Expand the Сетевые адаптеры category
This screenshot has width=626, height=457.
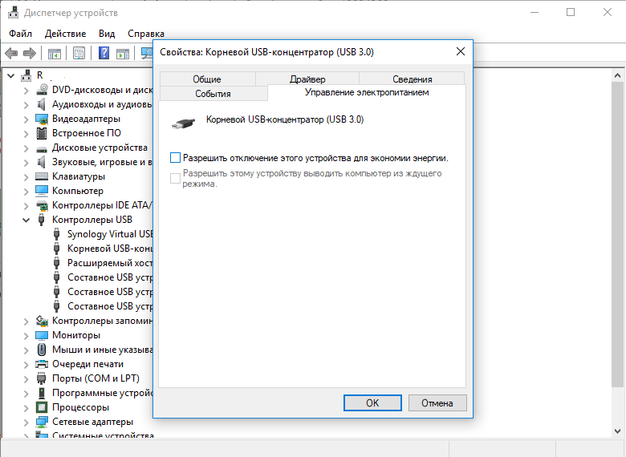[26, 423]
